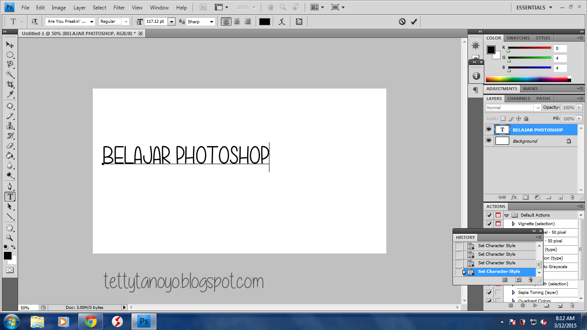Viewport: 587px width, 330px height.
Task: Open the text color swatch
Action: 265,21
